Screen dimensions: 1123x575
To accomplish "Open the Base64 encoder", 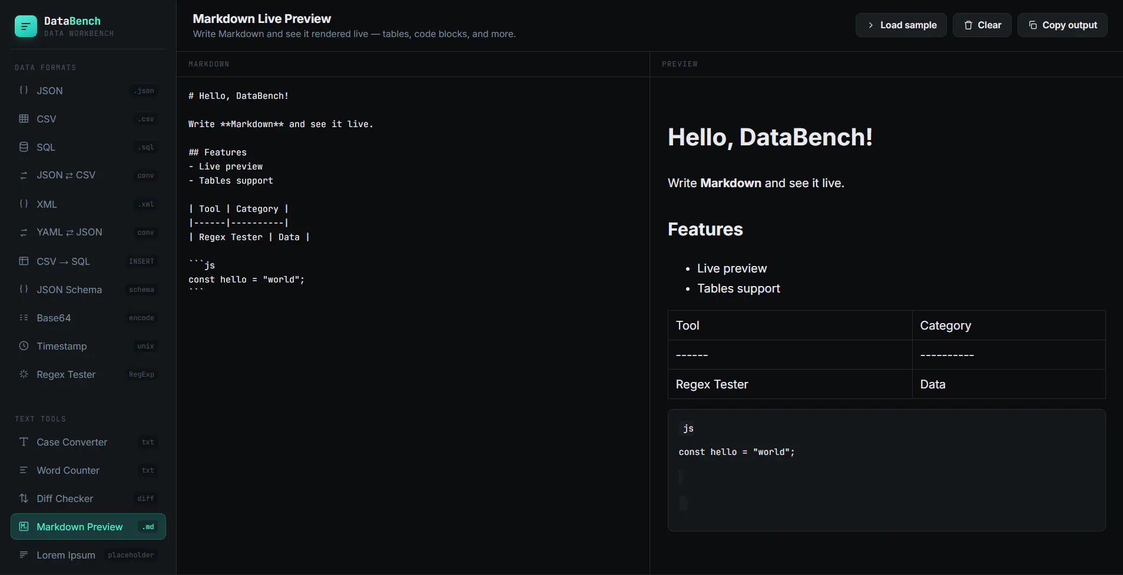I will click(88, 318).
